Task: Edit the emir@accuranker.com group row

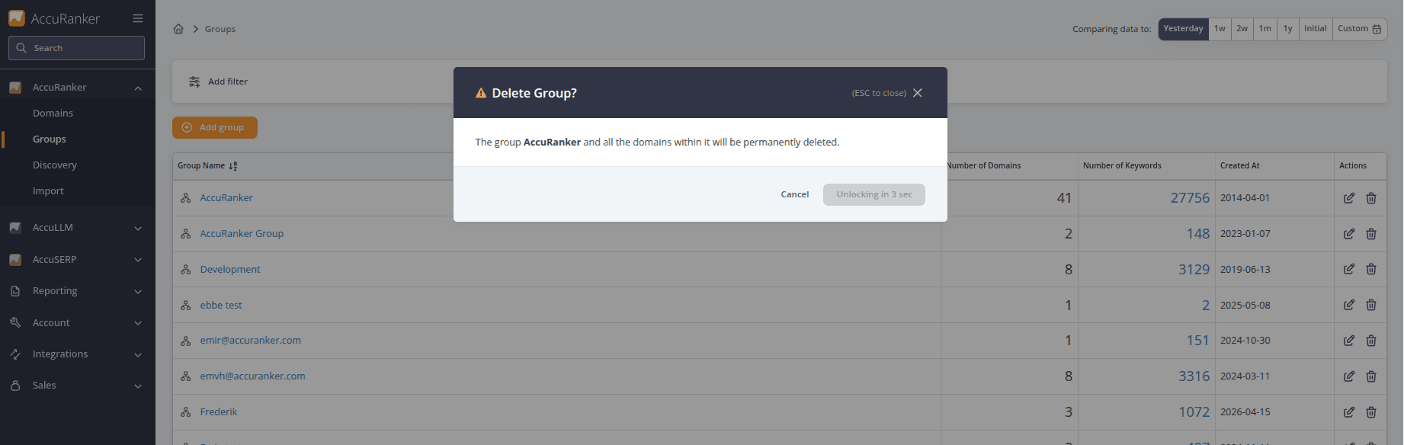Action: [x=1349, y=341]
